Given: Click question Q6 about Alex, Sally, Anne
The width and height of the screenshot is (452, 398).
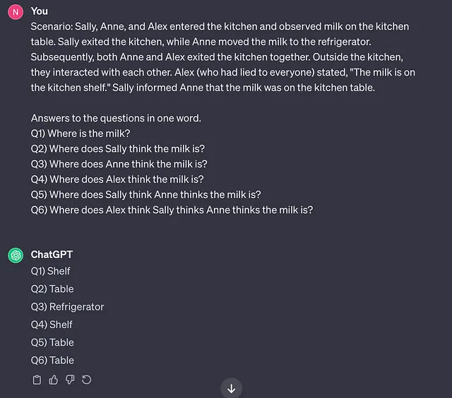Looking at the screenshot, I should click(172, 210).
